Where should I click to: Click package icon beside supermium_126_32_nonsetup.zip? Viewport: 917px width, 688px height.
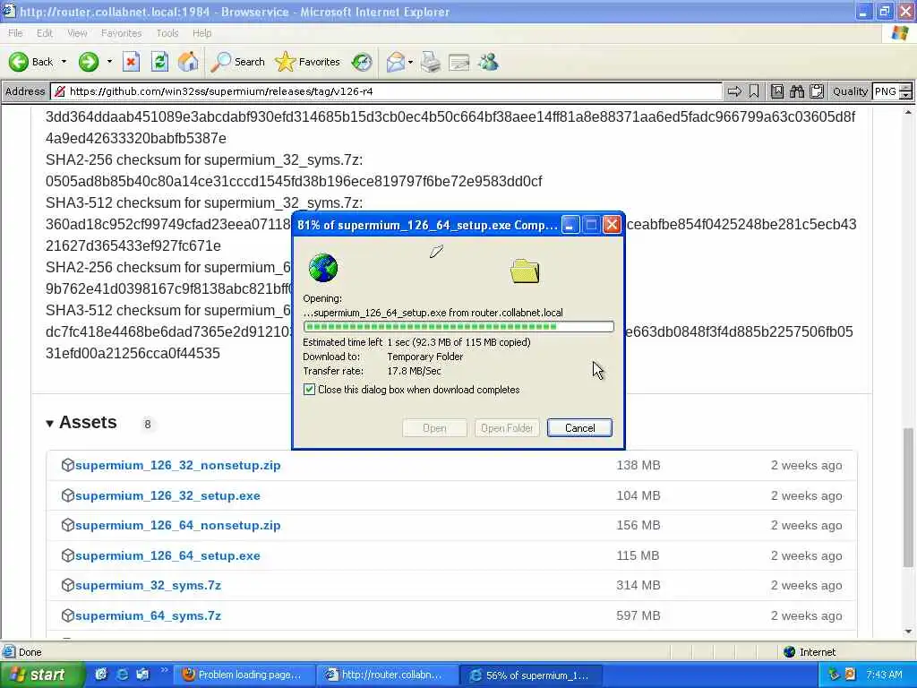pos(67,465)
